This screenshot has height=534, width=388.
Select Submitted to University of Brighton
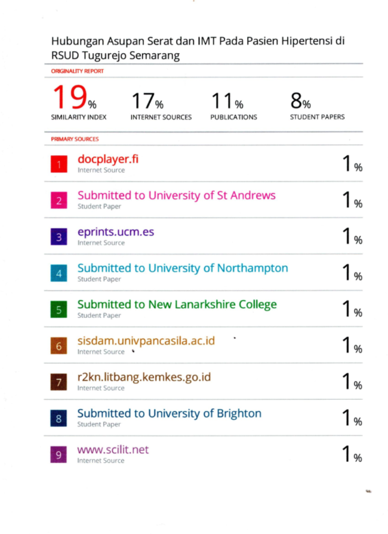point(169,413)
